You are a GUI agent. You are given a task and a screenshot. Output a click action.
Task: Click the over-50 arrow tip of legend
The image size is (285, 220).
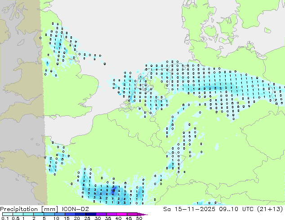(x=142, y=214)
